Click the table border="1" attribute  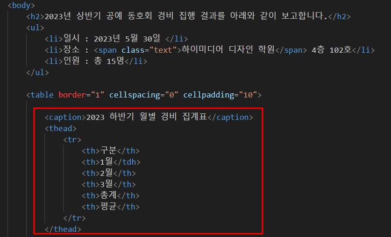[81, 95]
